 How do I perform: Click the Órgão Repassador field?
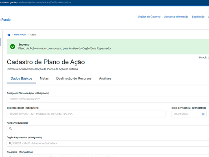click(108, 143)
